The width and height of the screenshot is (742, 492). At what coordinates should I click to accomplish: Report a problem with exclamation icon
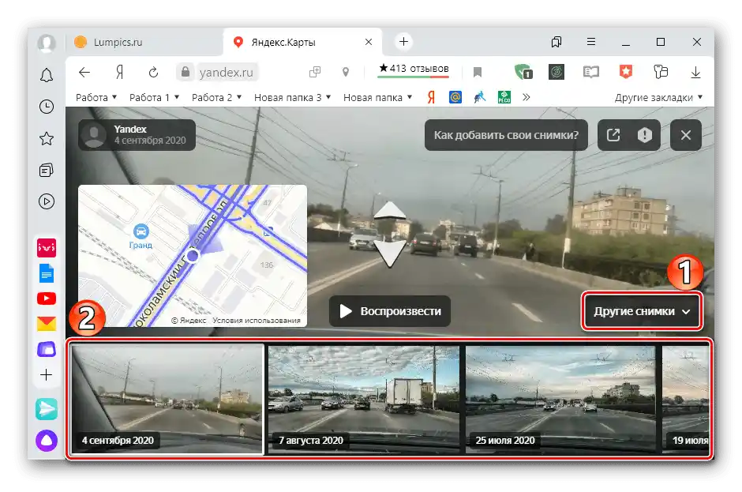point(645,135)
